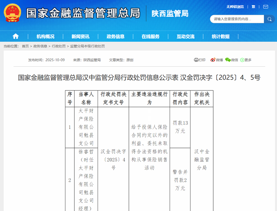
Task: Go to 互动交流 section
Action: [185, 36]
